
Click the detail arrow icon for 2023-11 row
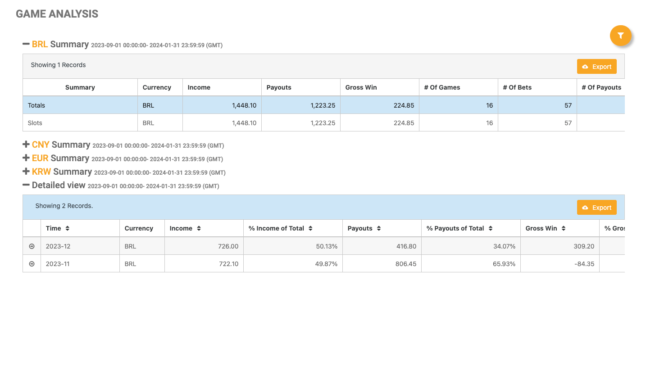click(x=32, y=264)
